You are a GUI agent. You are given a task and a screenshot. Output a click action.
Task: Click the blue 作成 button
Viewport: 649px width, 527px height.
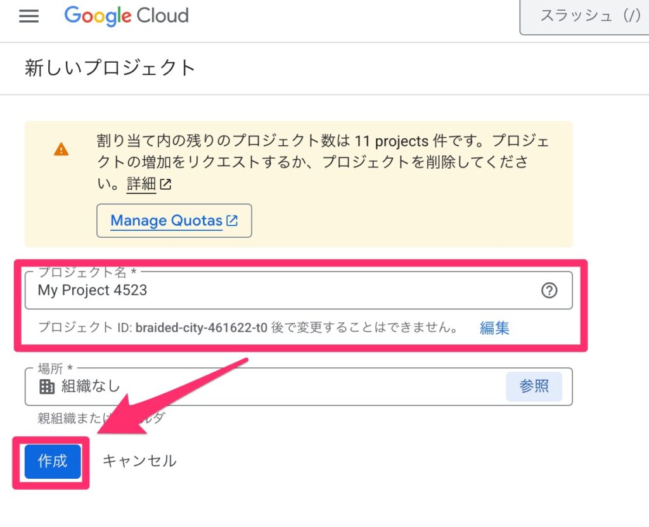(53, 462)
